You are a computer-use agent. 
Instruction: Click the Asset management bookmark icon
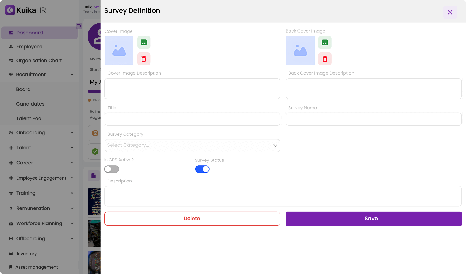coord(11,267)
